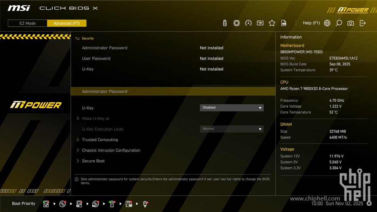
Task: Open the U-Key Disabled dropdown
Action: 232,108
